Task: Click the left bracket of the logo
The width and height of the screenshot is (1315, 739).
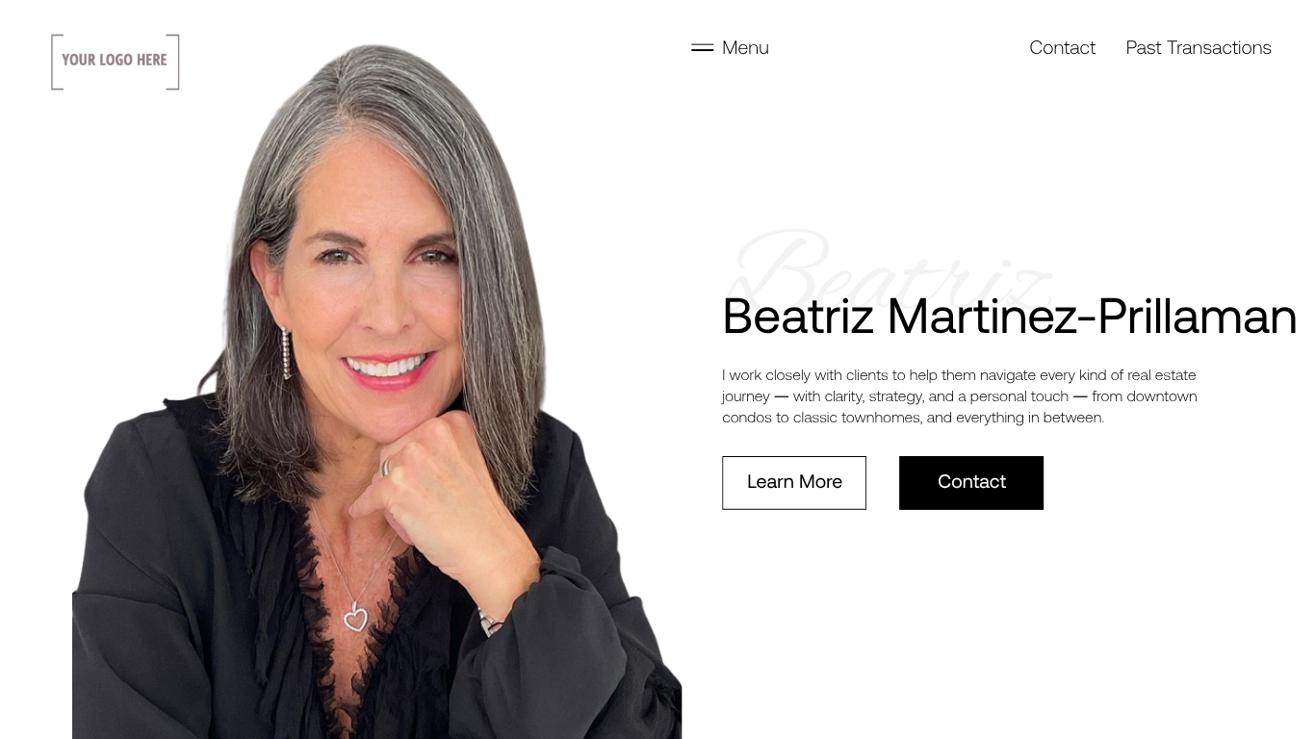Action: [x=56, y=62]
